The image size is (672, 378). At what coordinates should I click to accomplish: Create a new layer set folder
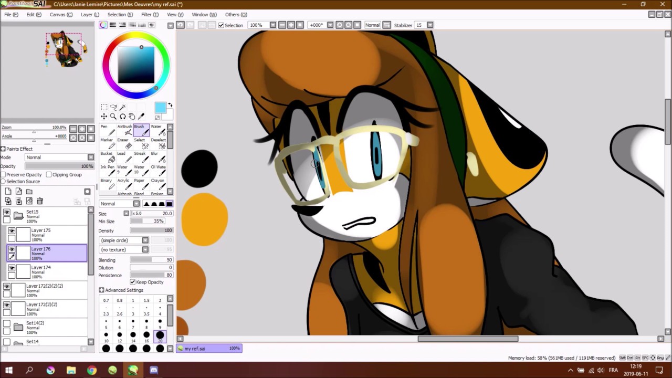[x=29, y=192]
